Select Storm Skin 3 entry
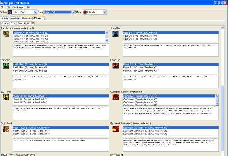The width and height of the screenshot is (228, 156). [61, 102]
